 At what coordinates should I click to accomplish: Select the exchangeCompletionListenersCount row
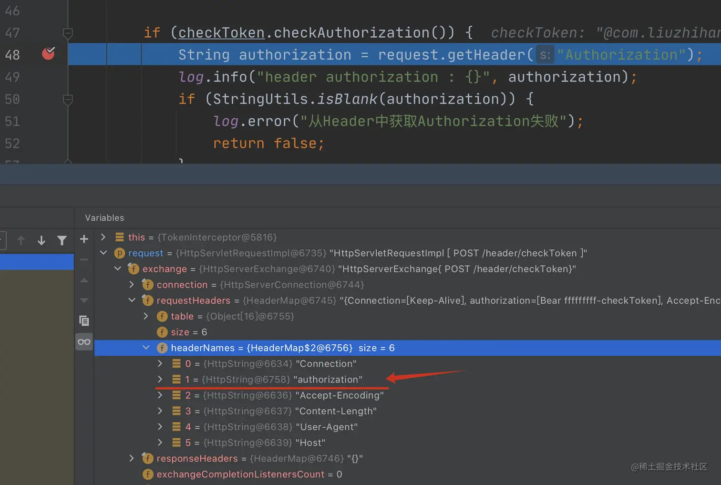tap(408, 474)
